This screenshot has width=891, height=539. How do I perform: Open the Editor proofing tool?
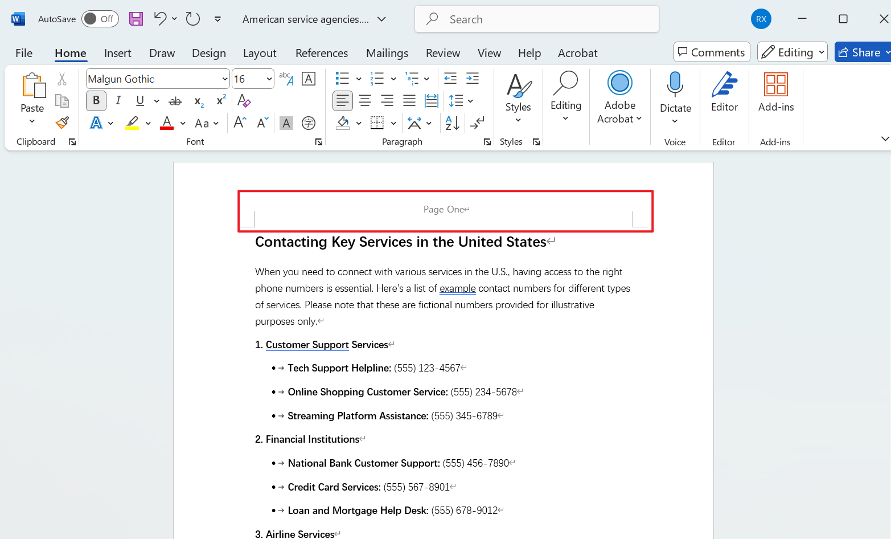pos(724,92)
